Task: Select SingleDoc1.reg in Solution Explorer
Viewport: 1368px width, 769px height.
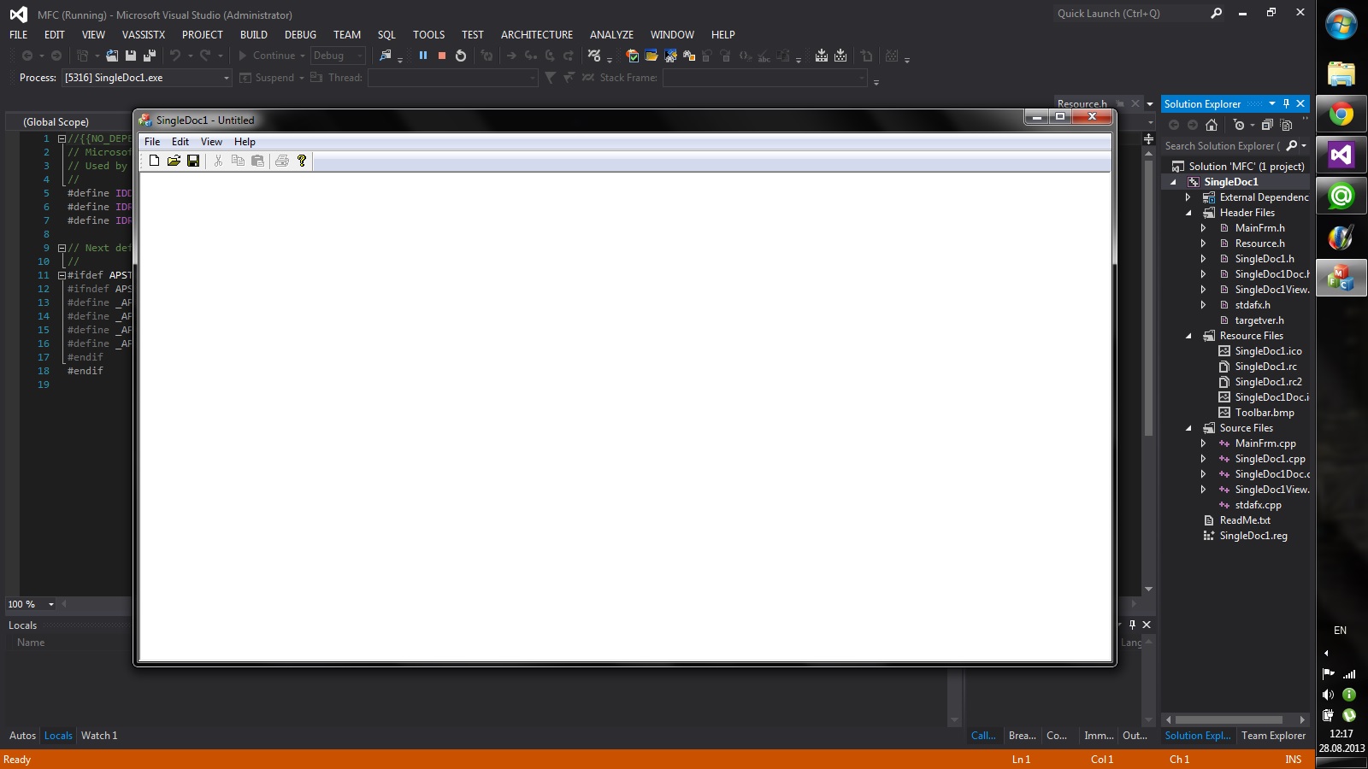Action: point(1253,536)
